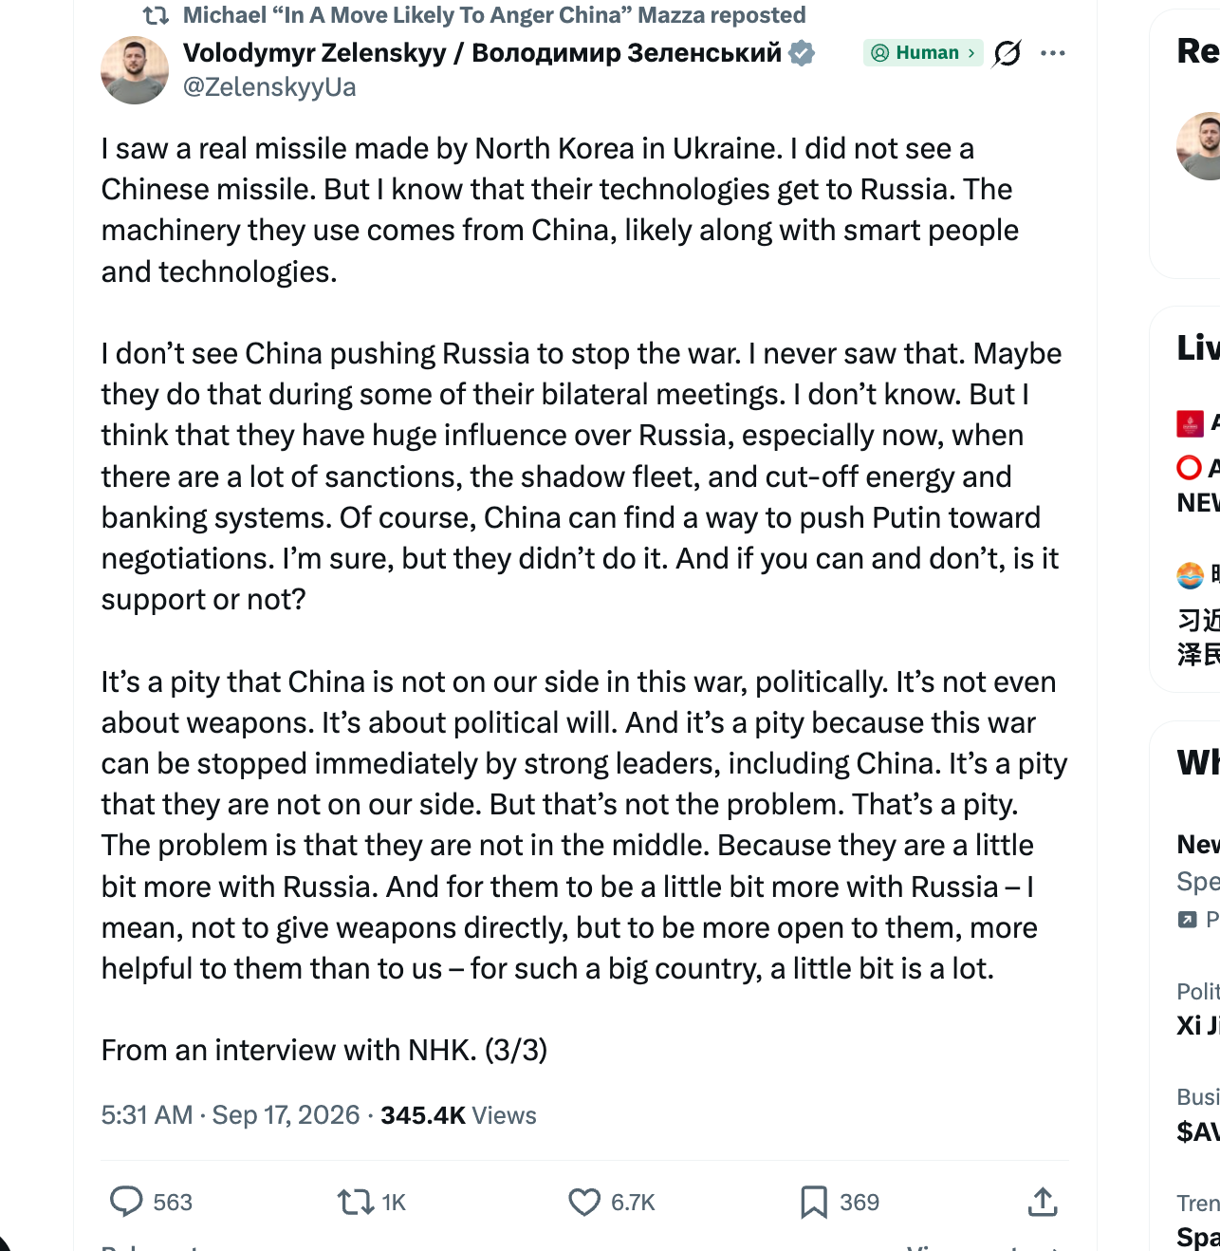The image size is (1220, 1251).
Task: Click the 563 replies count
Action: coord(173,1203)
